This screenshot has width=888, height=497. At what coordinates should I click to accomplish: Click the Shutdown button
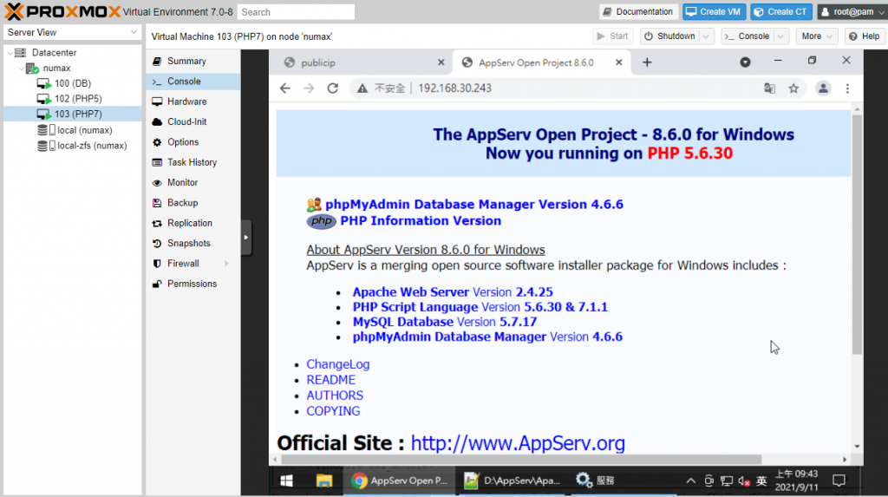(670, 36)
